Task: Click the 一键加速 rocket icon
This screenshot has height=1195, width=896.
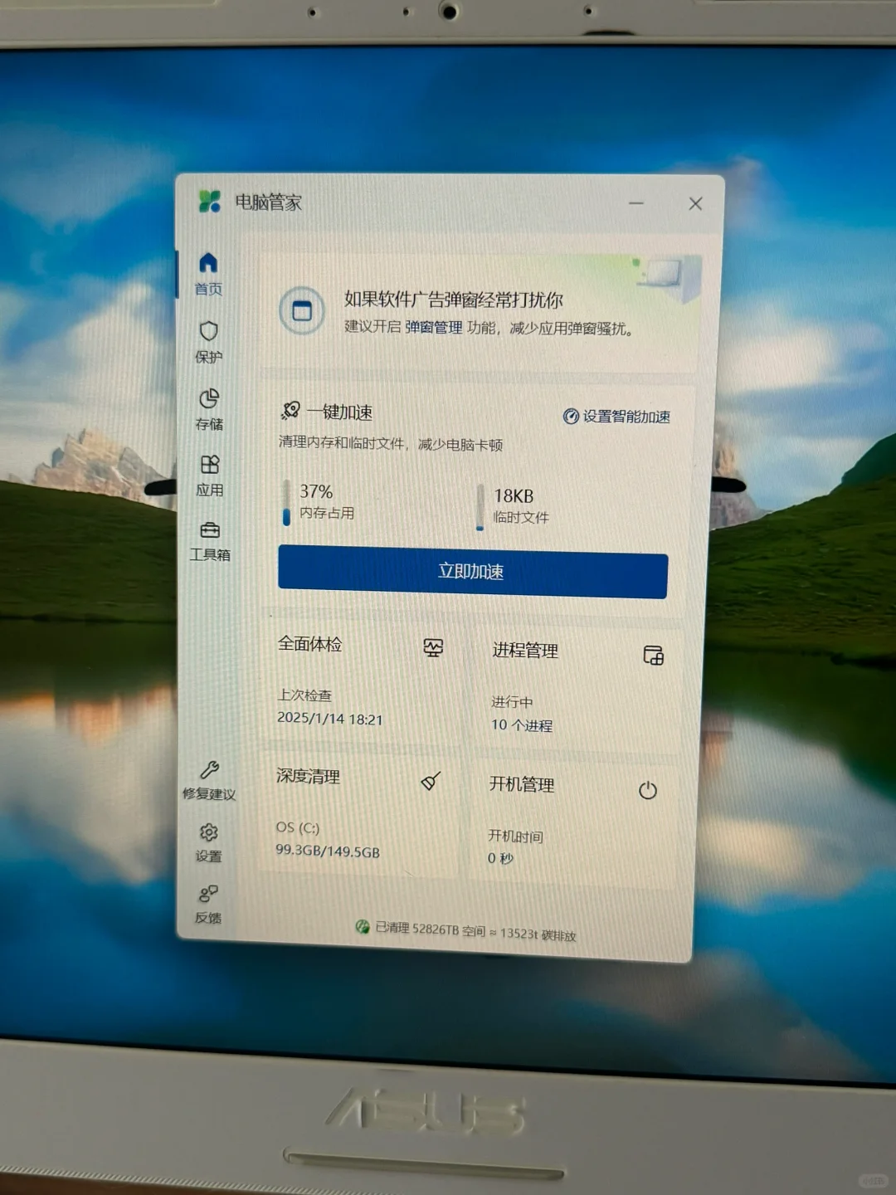Action: click(291, 409)
